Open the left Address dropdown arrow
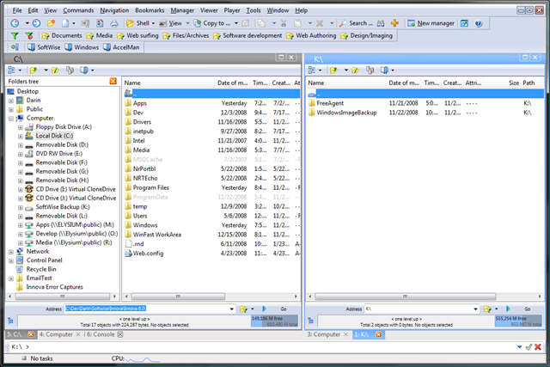550x367 pixels. [232, 309]
